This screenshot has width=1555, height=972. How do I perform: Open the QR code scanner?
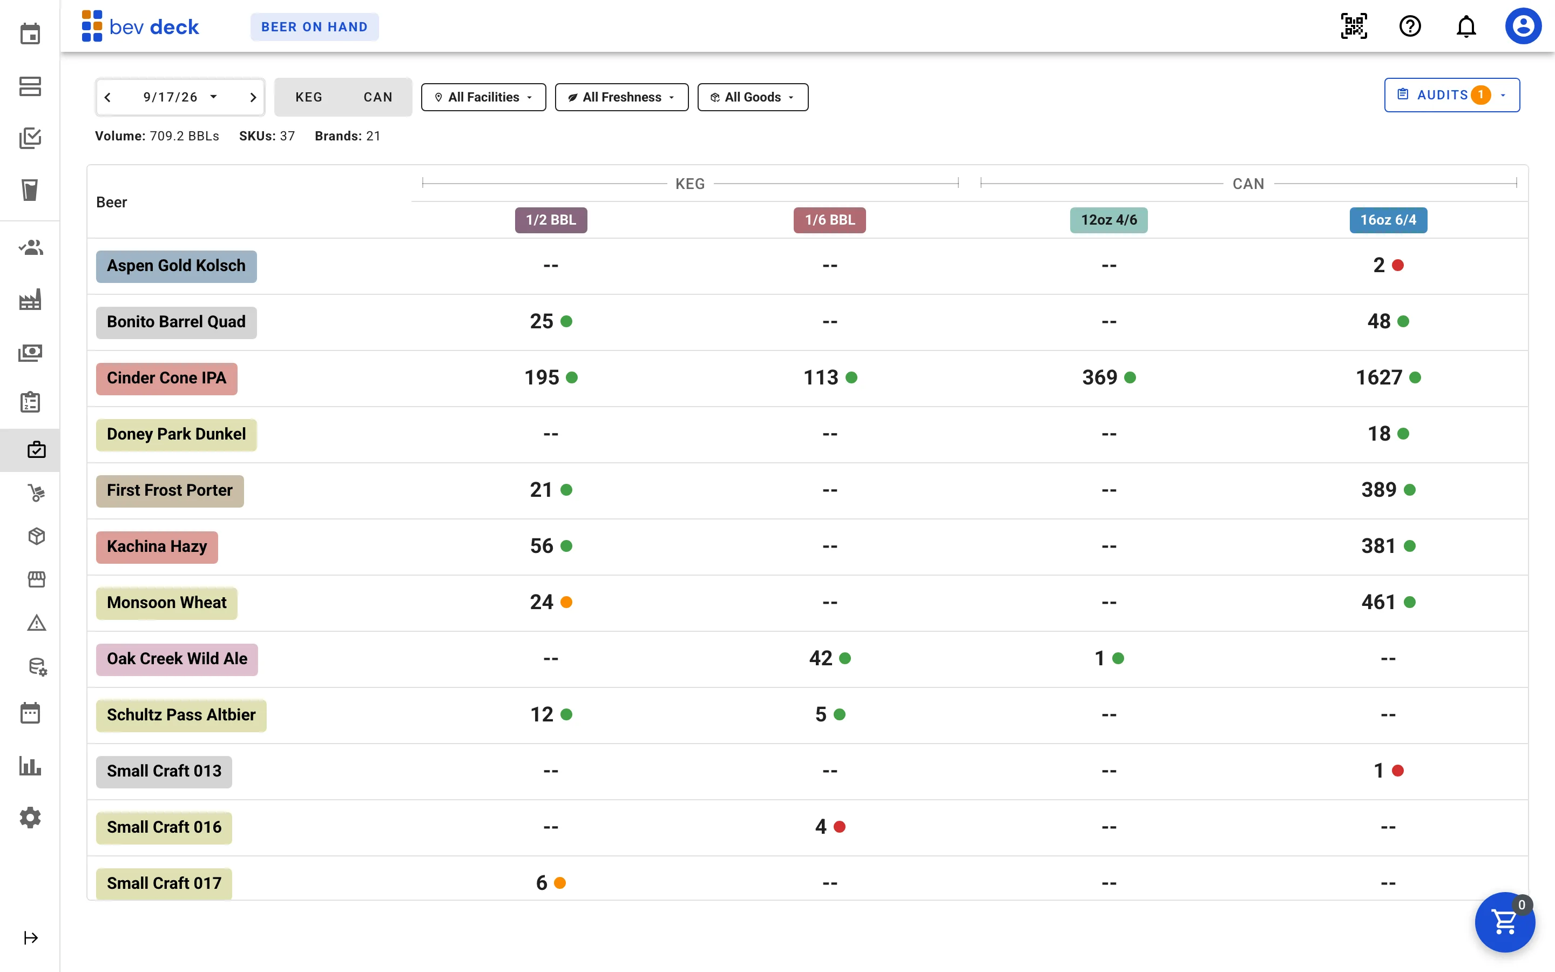[x=1354, y=26]
